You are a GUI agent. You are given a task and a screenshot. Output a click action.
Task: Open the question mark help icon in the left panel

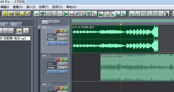[26, 31]
